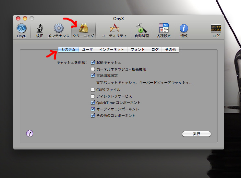Enable the ディレクトリサービス checkbox
This screenshot has height=178, width=241.
click(x=93, y=96)
